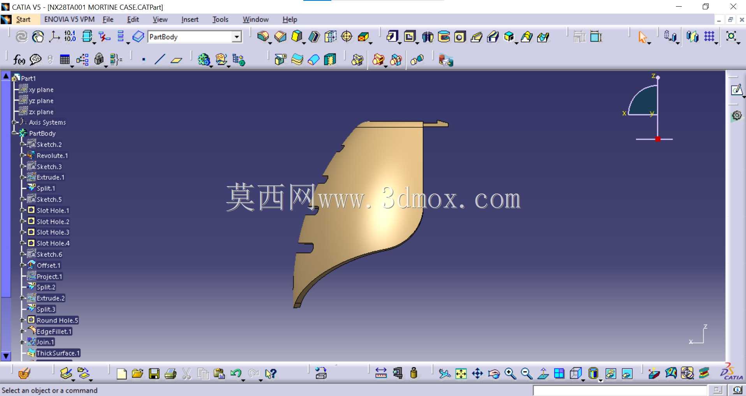Screen dimensions: 746x396
Task: Select the Rotate view tool
Action: tap(494, 374)
